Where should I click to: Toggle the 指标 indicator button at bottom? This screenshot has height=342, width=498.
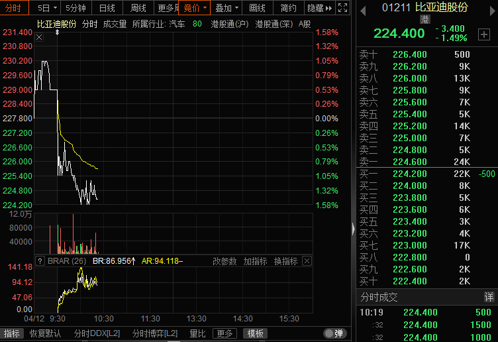pyautogui.click(x=12, y=333)
